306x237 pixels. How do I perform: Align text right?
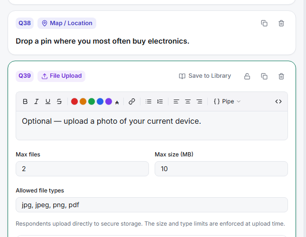click(199, 101)
